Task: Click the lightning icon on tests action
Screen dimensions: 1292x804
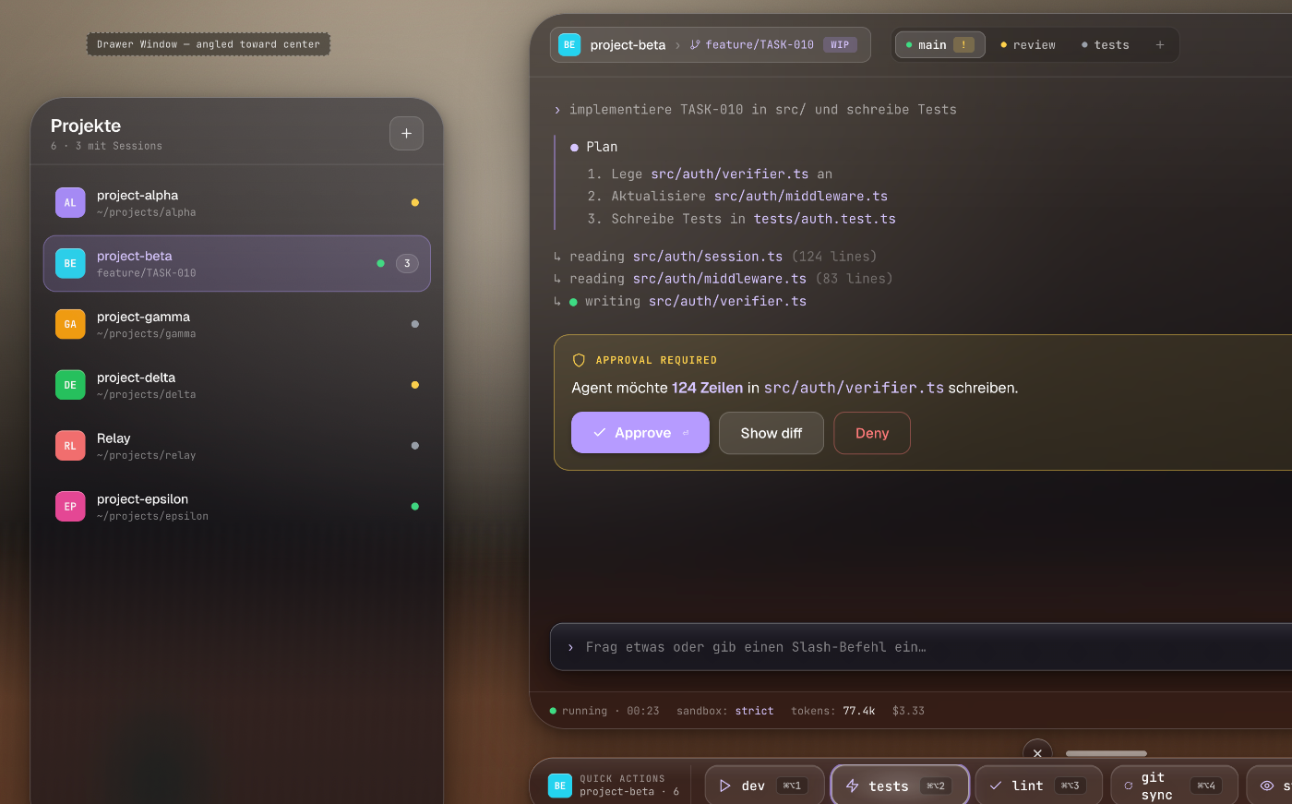Action: click(853, 786)
